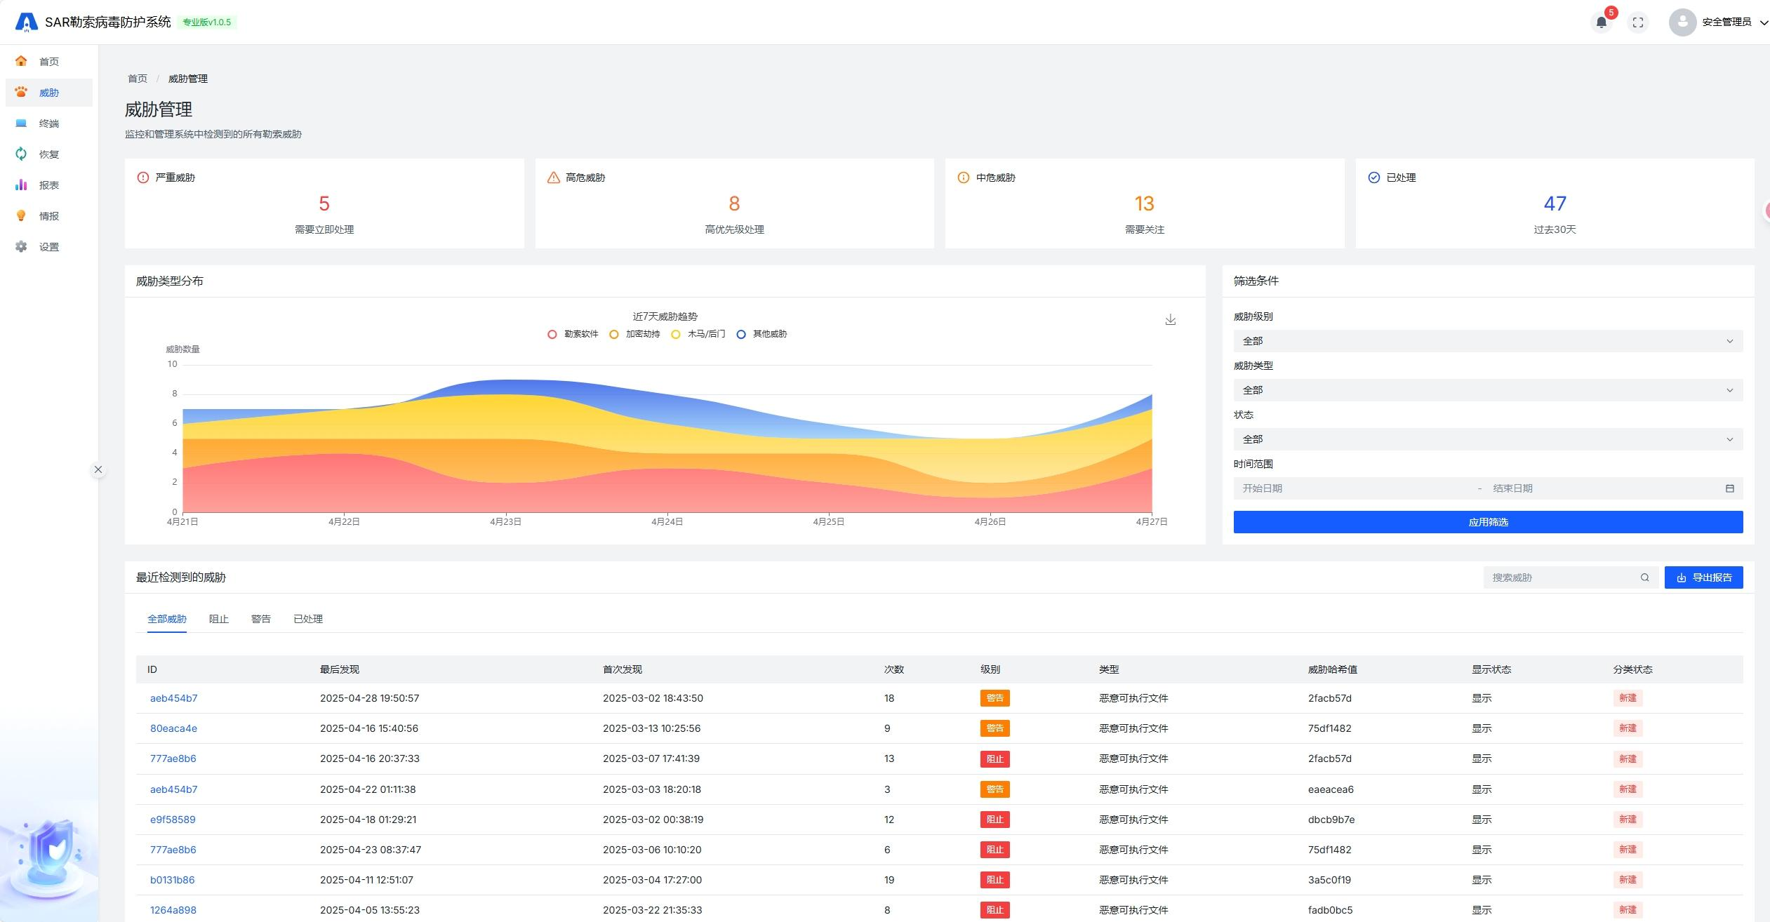The image size is (1770, 922).
Task: Toggle 其他威胁 legend series
Action: [x=762, y=334]
